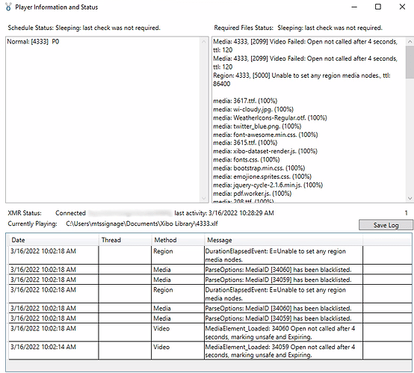Click media: fonts.css. (100%) line
414x373 pixels.
247,159
